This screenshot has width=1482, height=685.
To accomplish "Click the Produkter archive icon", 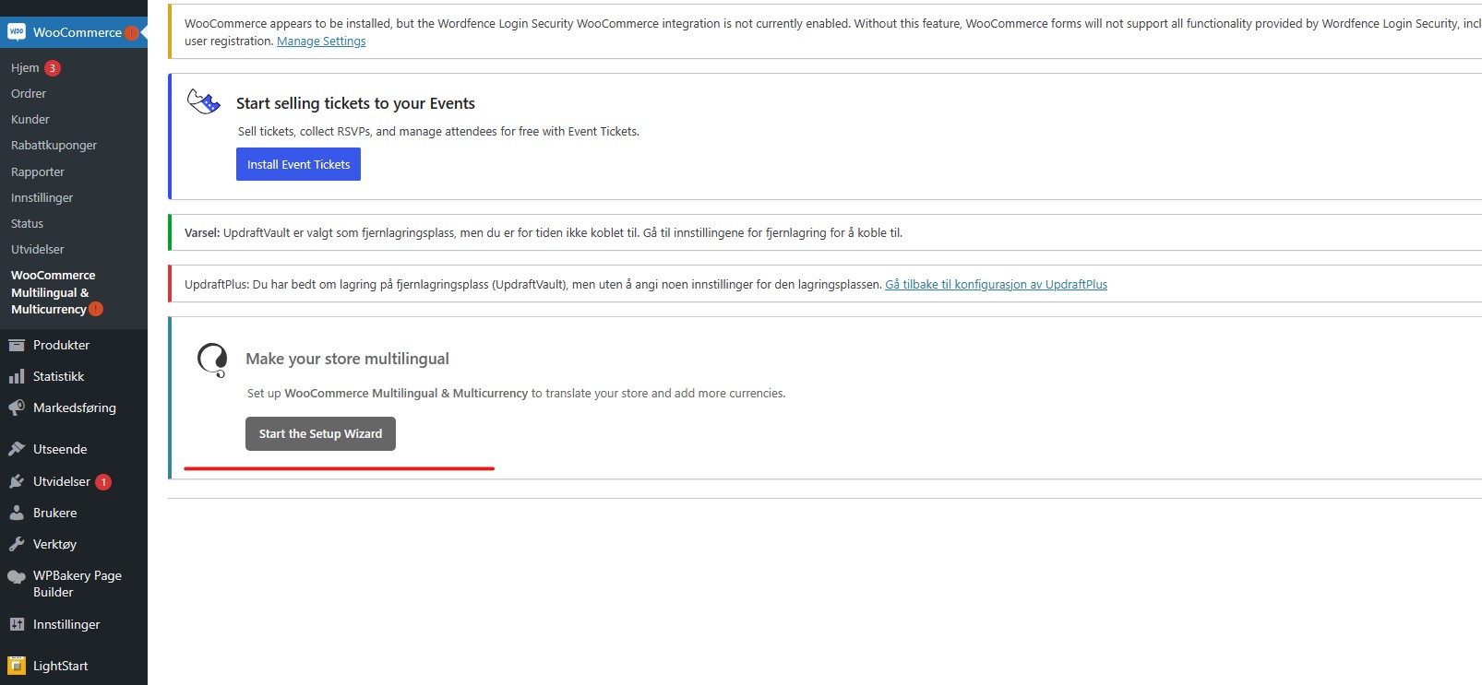I will 17,345.
